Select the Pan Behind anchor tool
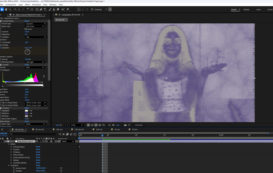This screenshot has width=273, height=173. pos(32,9)
